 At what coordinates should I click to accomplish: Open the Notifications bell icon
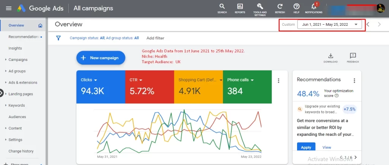click(x=313, y=8)
